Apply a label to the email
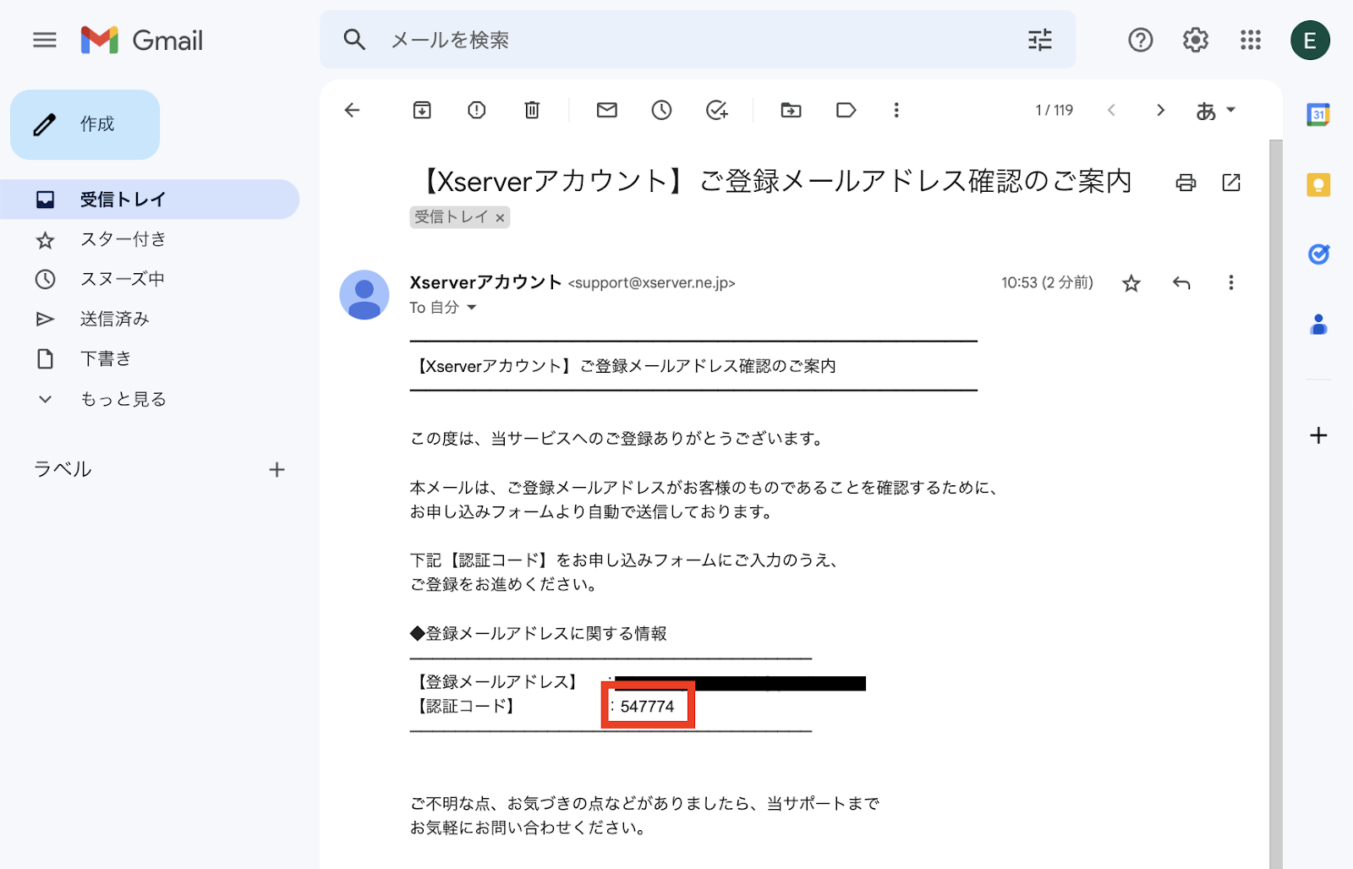Viewport: 1353px width, 869px height. (x=846, y=110)
